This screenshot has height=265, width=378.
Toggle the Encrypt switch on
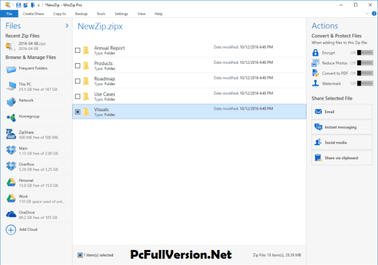point(365,53)
